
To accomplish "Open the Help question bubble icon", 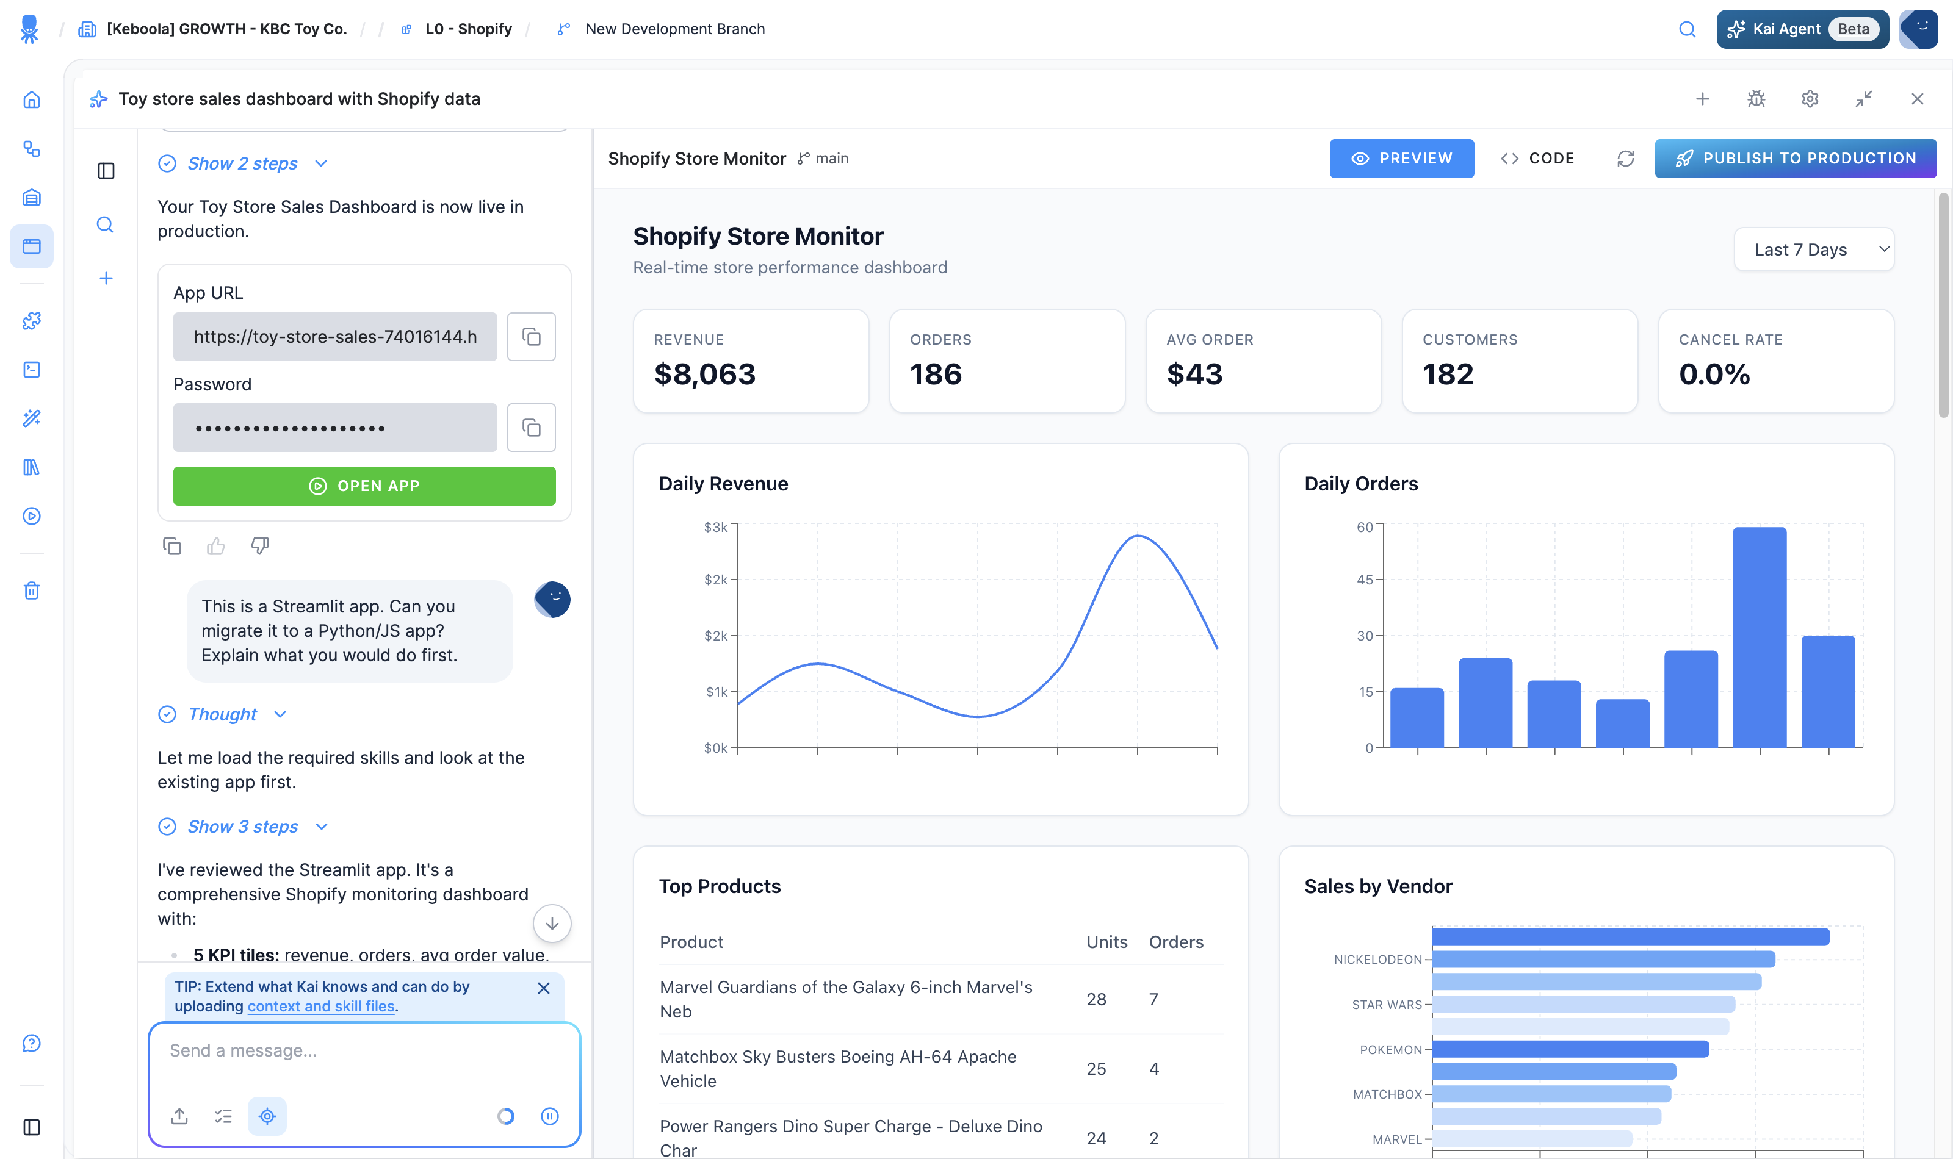I will [x=31, y=1044].
